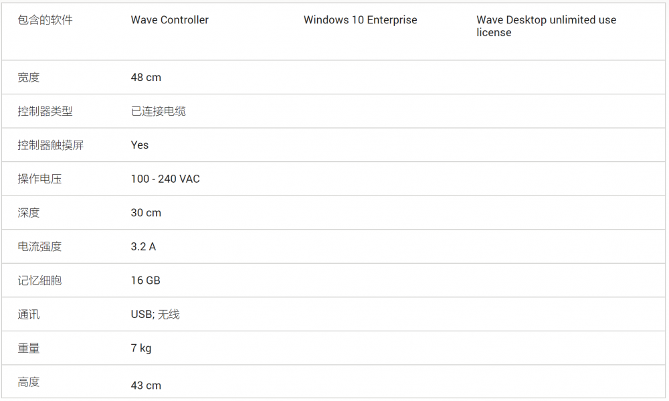Click the "Yes" touchscreen value

[x=140, y=145]
